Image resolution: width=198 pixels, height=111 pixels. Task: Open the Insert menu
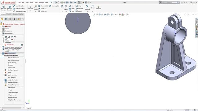click(32, 2)
